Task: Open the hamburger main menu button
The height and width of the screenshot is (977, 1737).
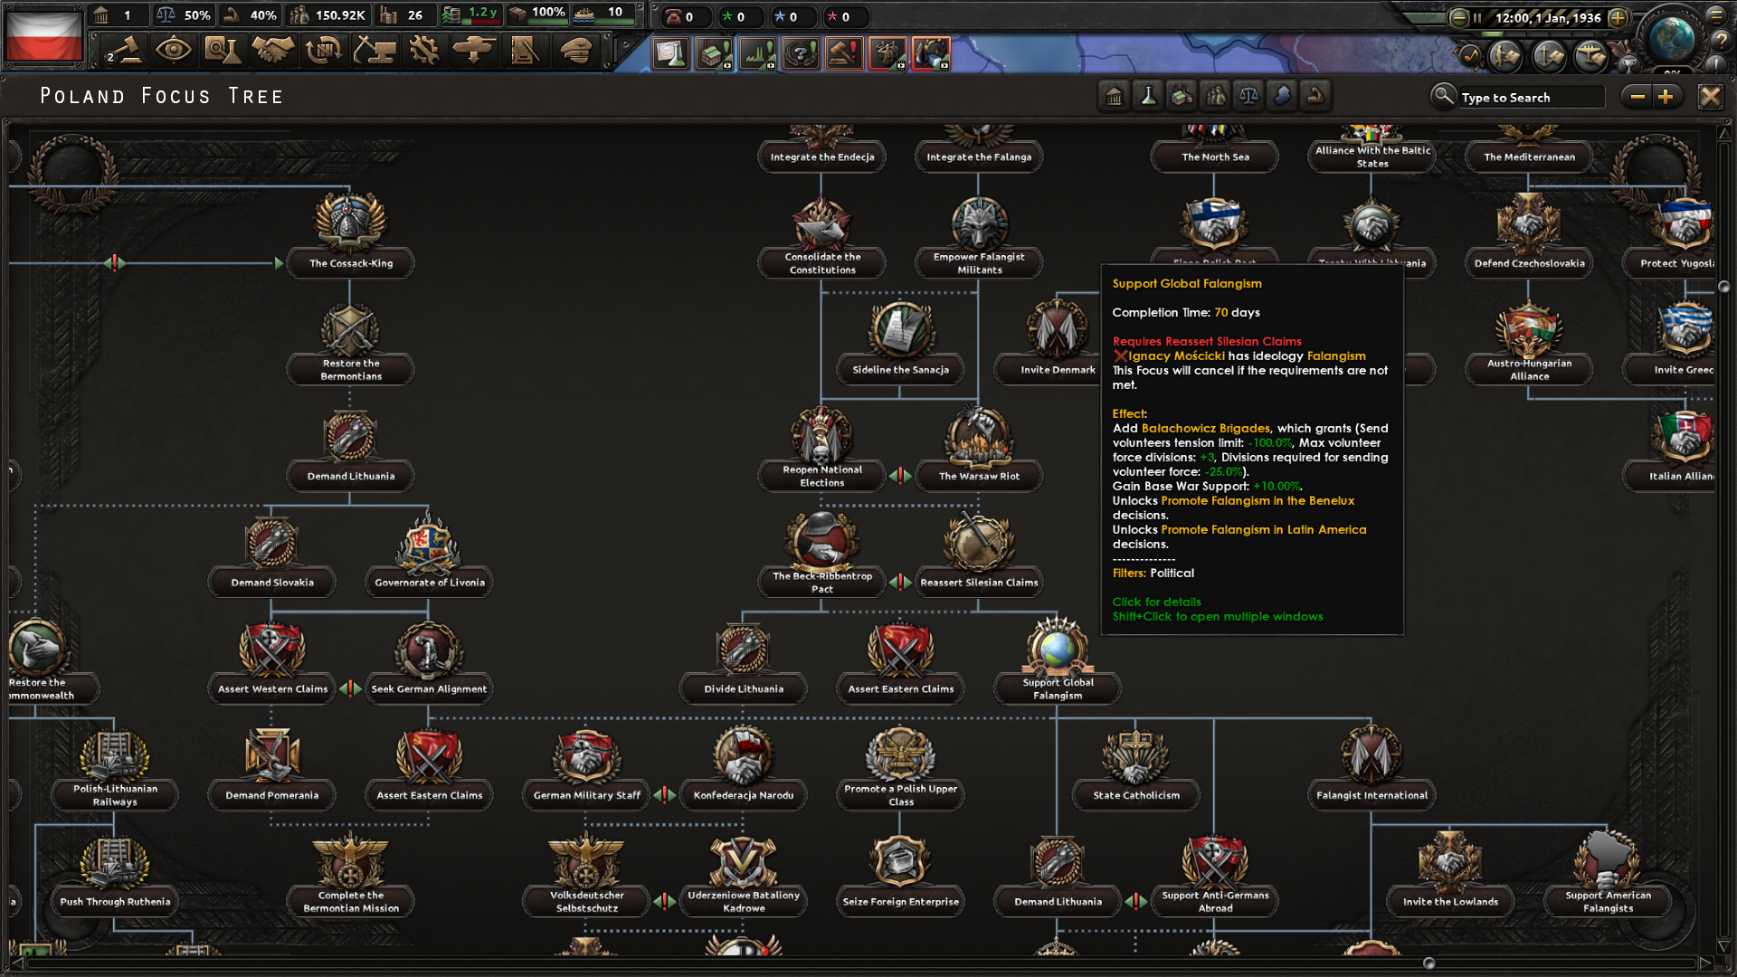Action: [1716, 14]
